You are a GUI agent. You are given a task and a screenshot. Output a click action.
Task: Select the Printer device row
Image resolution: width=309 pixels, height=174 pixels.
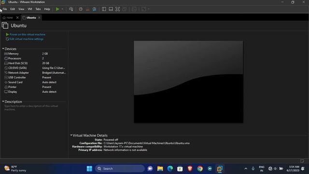[35, 87]
